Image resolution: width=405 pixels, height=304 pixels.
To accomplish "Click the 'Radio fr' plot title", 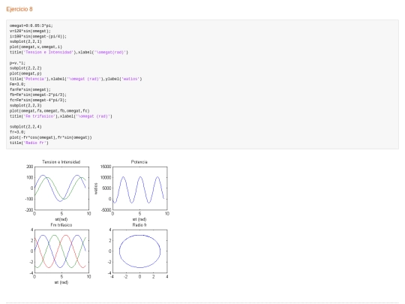I will point(139,225).
